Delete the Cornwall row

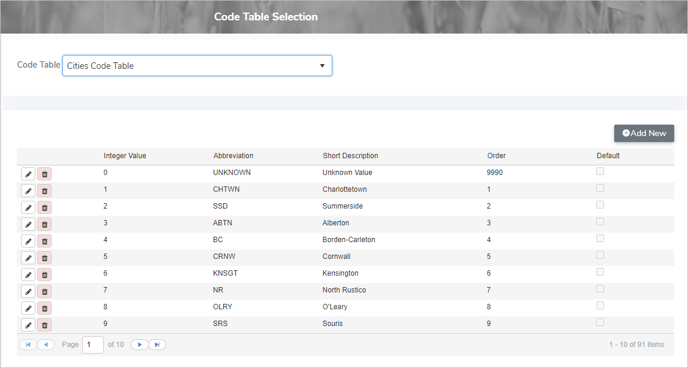tap(44, 258)
